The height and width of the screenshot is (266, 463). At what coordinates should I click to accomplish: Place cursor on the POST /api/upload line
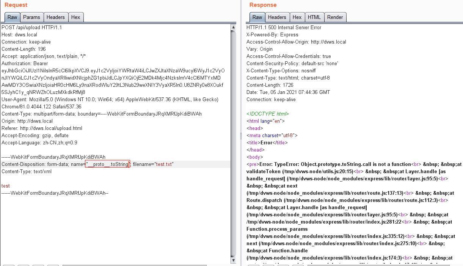(x=31, y=28)
